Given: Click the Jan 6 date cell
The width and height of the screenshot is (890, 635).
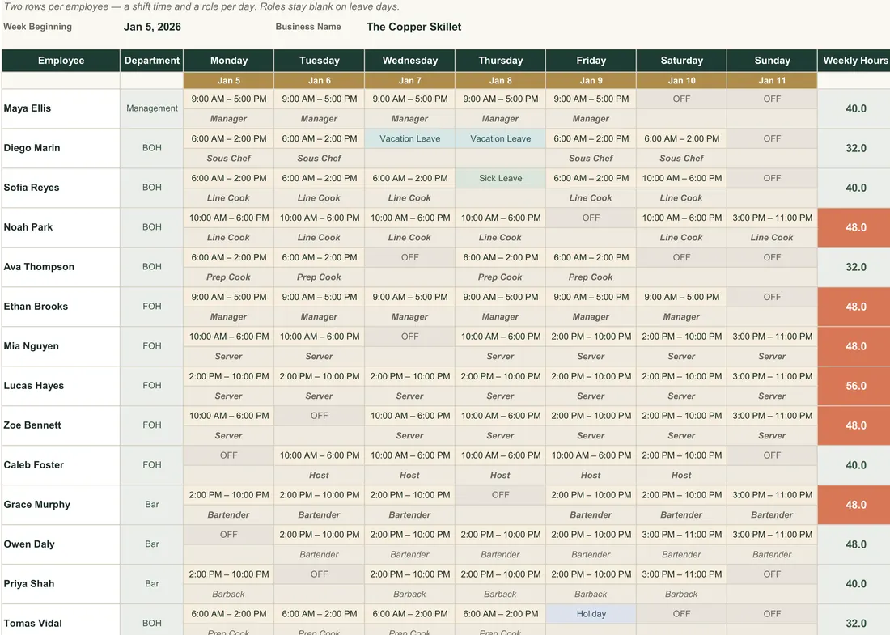Looking at the screenshot, I should coord(320,81).
